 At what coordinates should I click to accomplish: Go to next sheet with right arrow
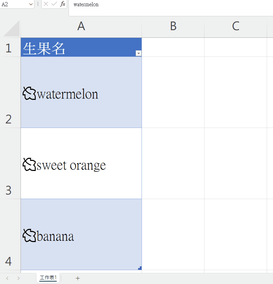pos(18,278)
